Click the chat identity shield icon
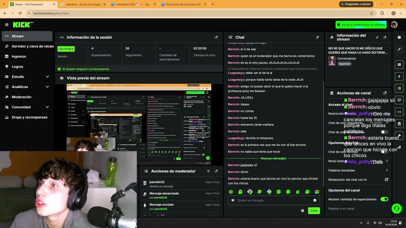 click(233, 200)
